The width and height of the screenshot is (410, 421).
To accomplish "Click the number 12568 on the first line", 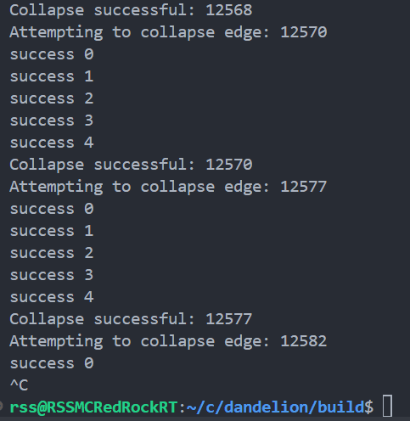I will tap(229, 10).
